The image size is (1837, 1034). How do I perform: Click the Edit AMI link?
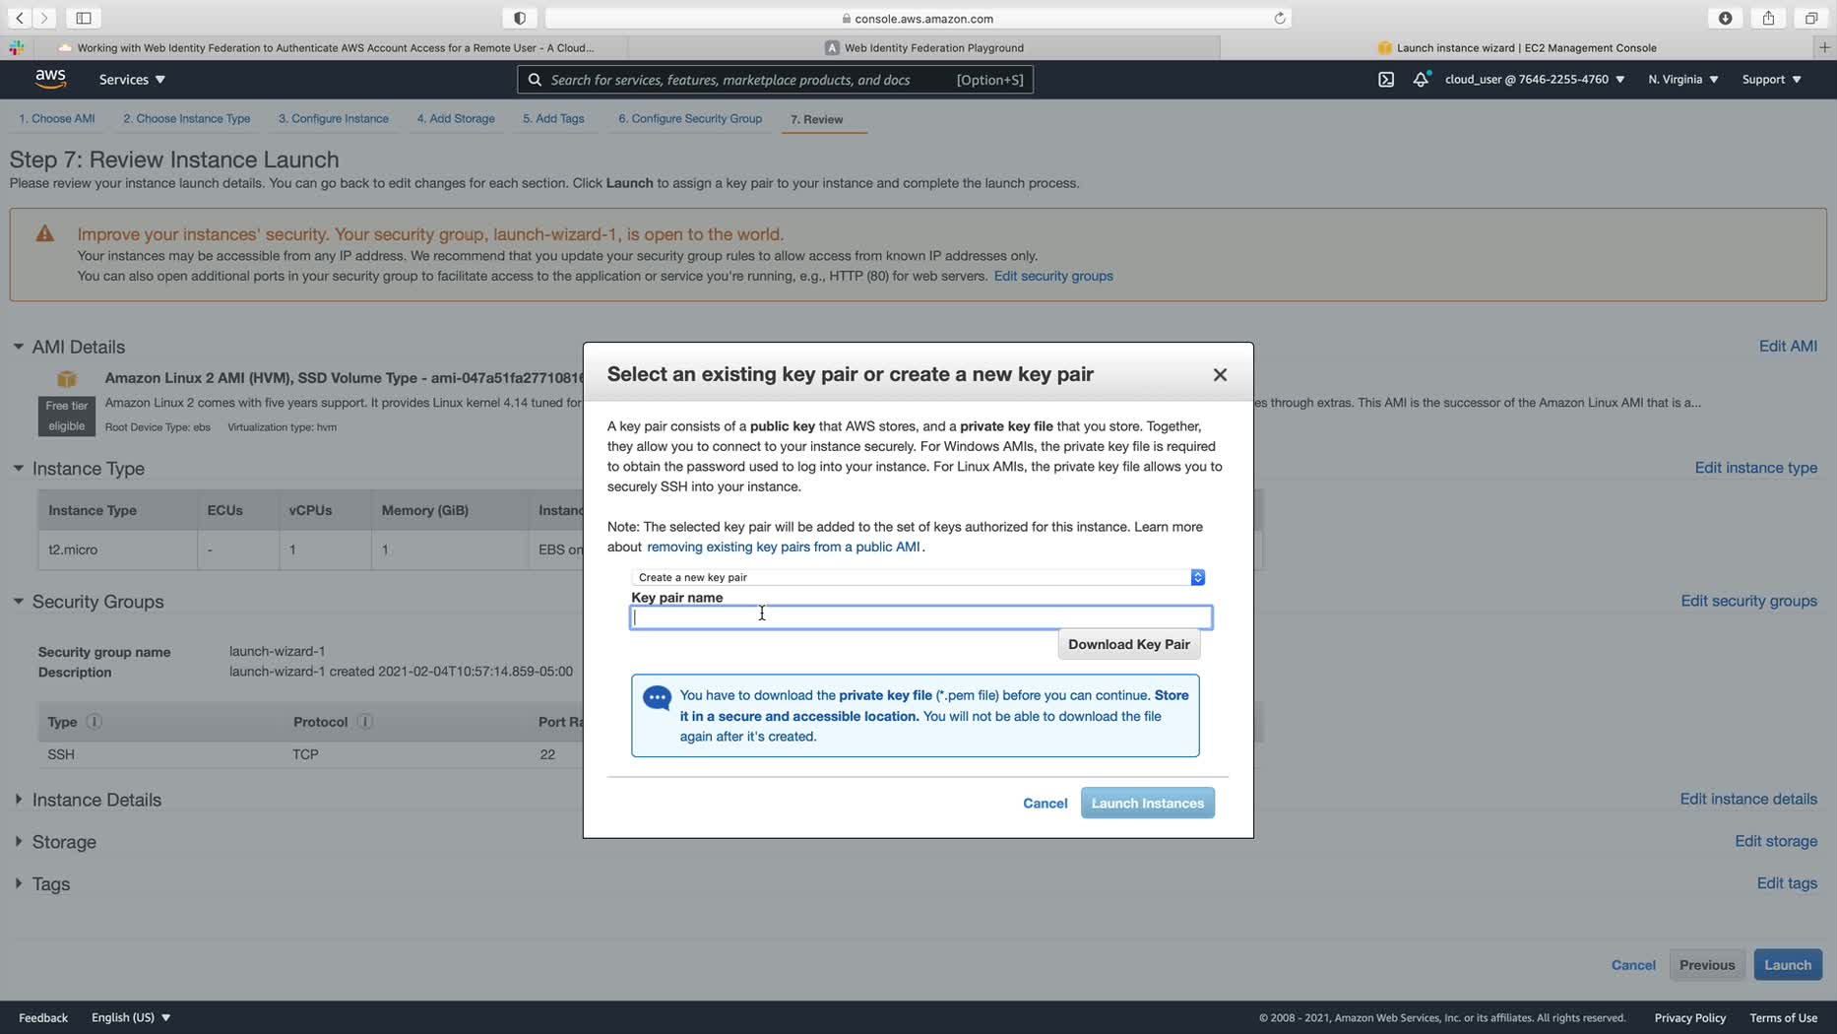(x=1788, y=347)
